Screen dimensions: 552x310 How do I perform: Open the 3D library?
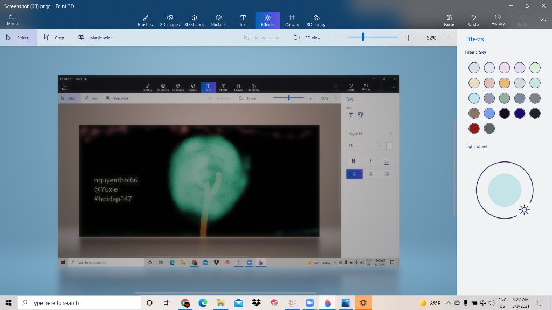coord(316,20)
